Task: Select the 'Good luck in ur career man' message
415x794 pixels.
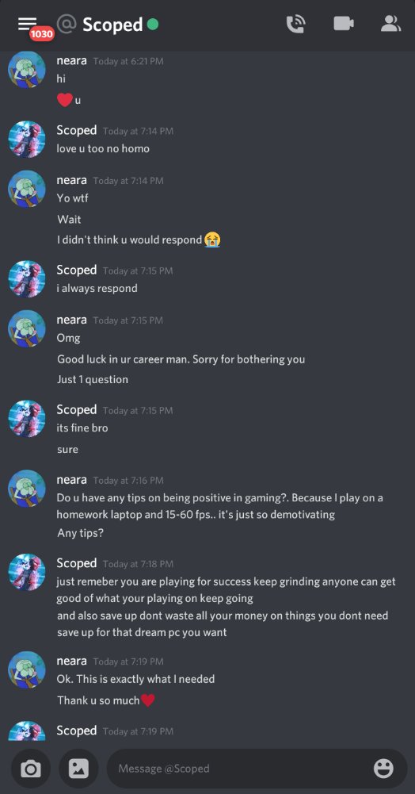Action: click(181, 359)
